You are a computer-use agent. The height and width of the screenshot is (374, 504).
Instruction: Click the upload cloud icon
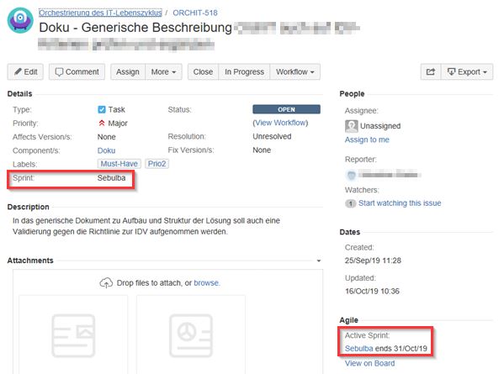coord(106,283)
